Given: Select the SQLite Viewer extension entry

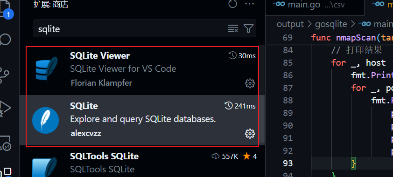Looking at the screenshot, I should [142, 70].
